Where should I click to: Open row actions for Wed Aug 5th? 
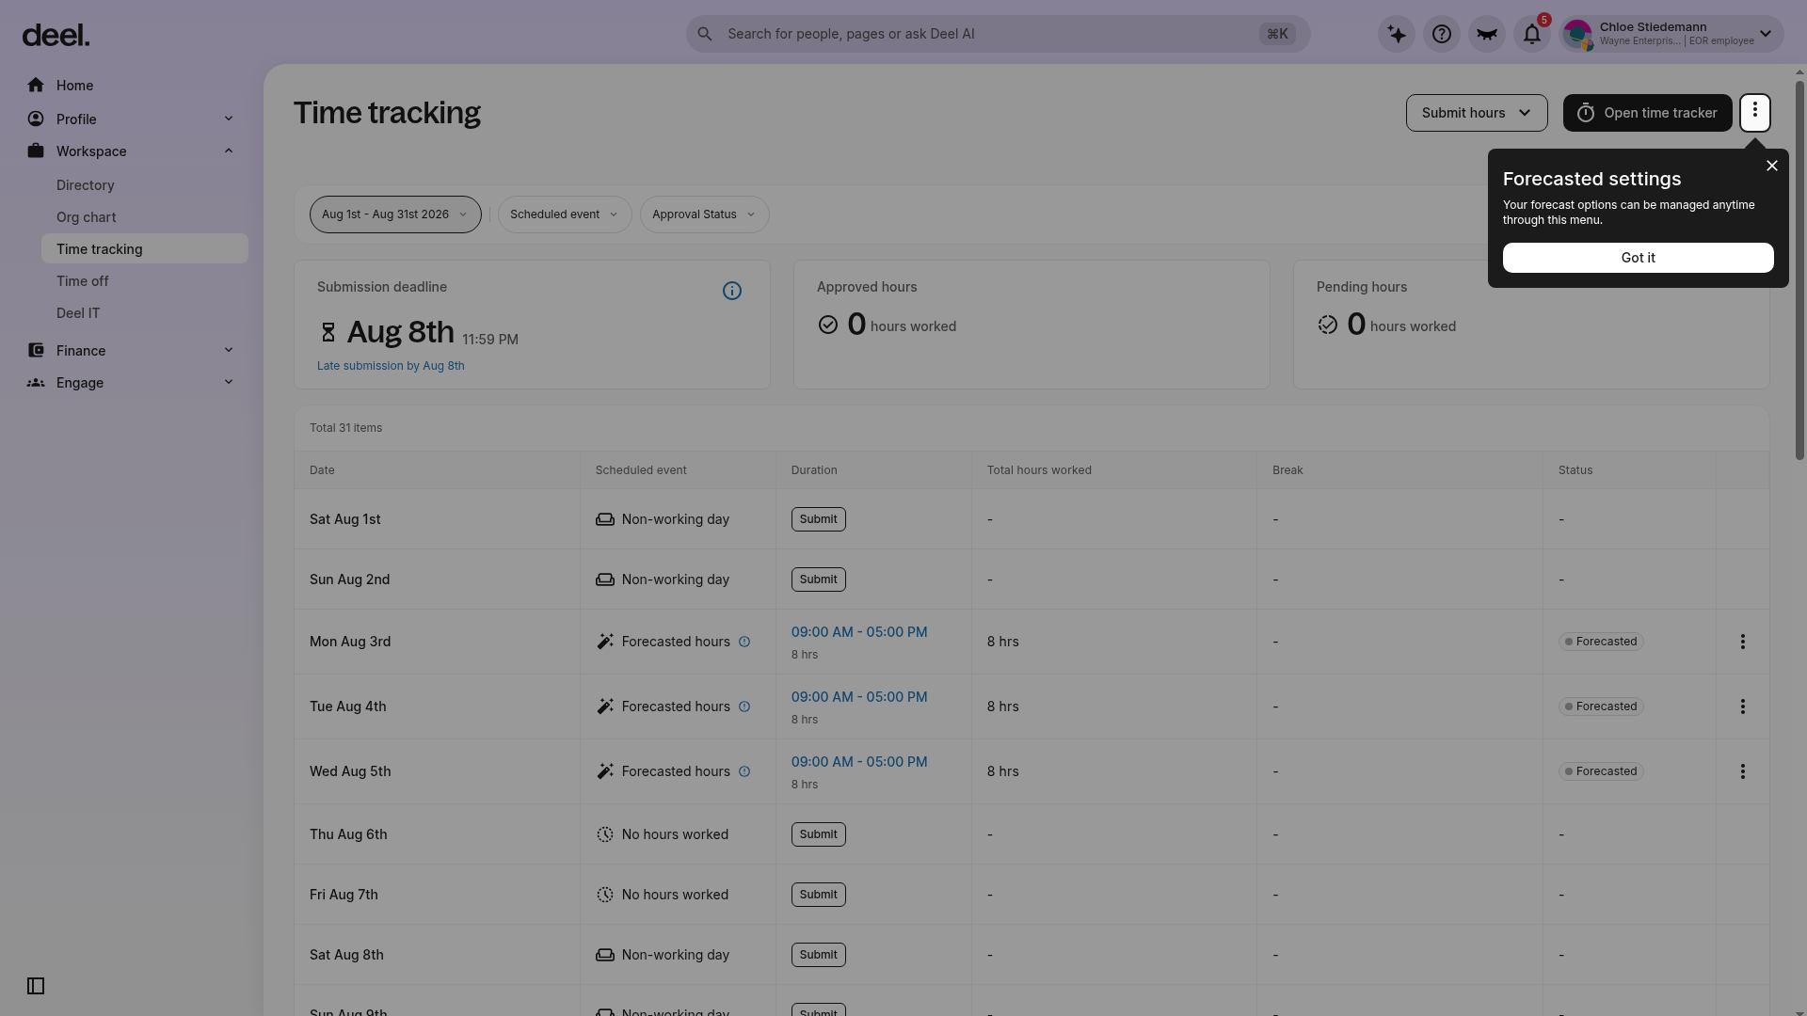click(x=1743, y=771)
